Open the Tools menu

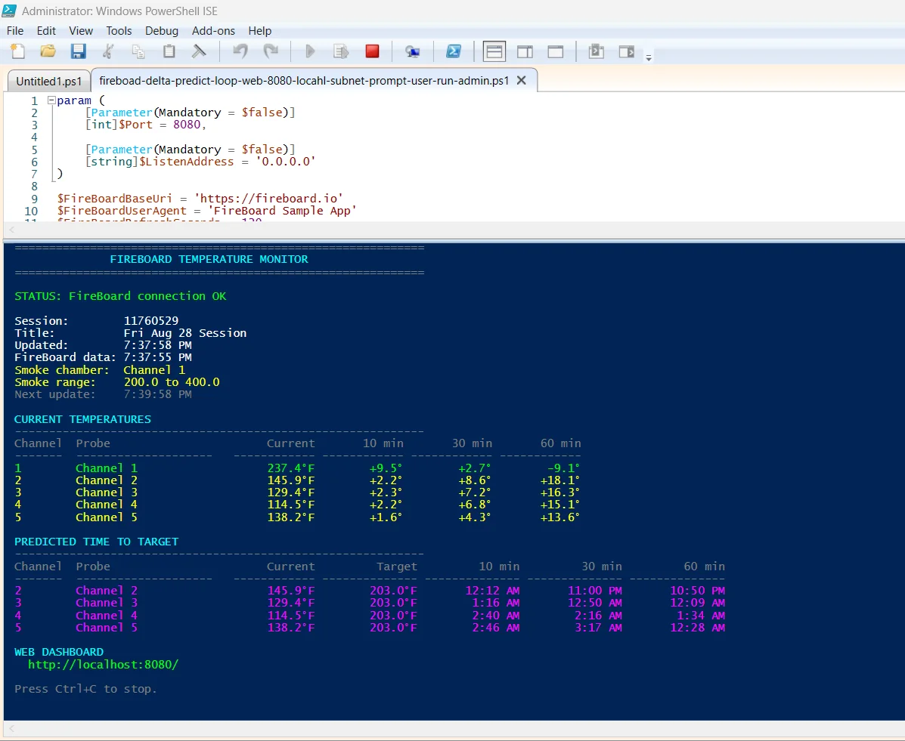click(x=119, y=30)
